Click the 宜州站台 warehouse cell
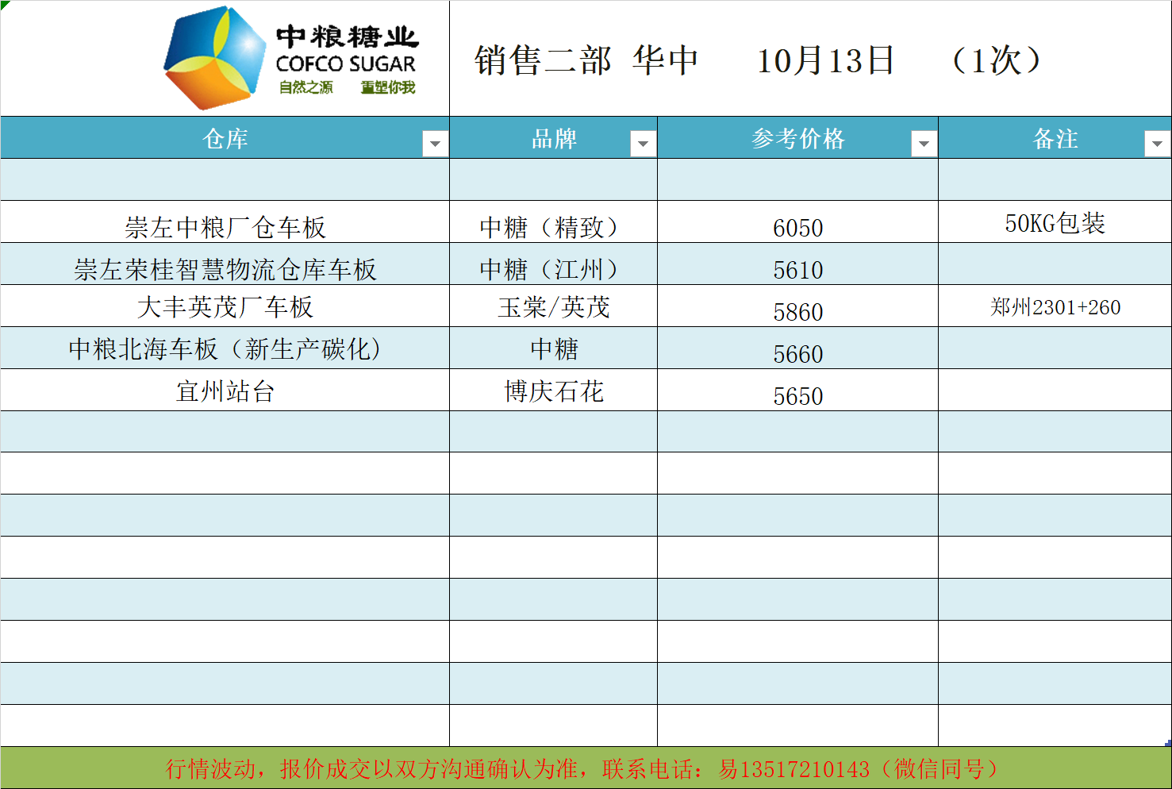This screenshot has width=1172, height=789. tap(225, 391)
